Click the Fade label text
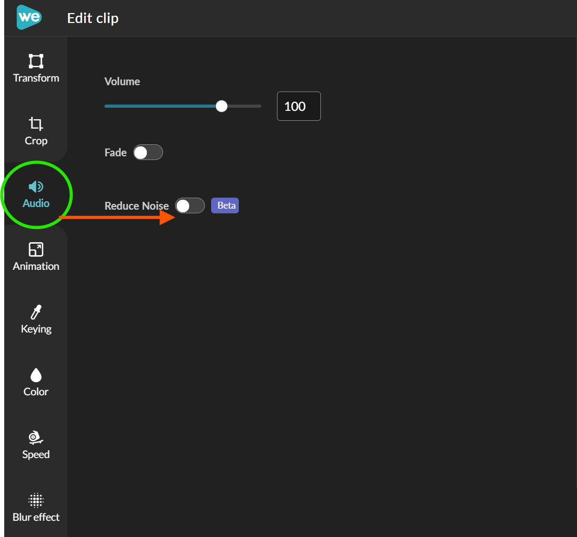577x537 pixels. [116, 152]
